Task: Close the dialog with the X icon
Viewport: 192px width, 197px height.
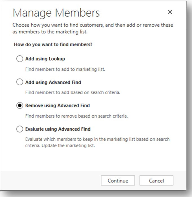Action: coord(170,12)
